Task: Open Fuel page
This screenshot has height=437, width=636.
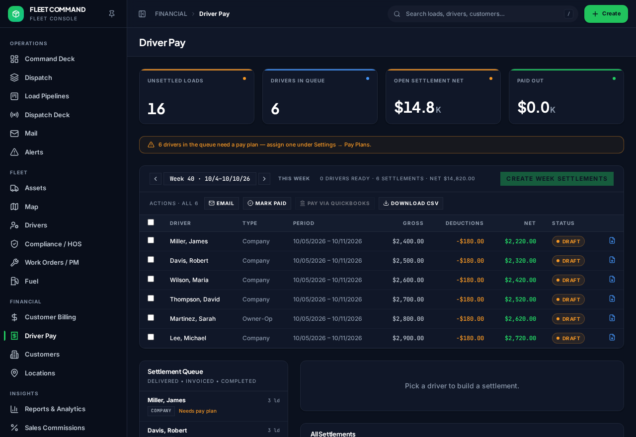Action: coord(64,281)
